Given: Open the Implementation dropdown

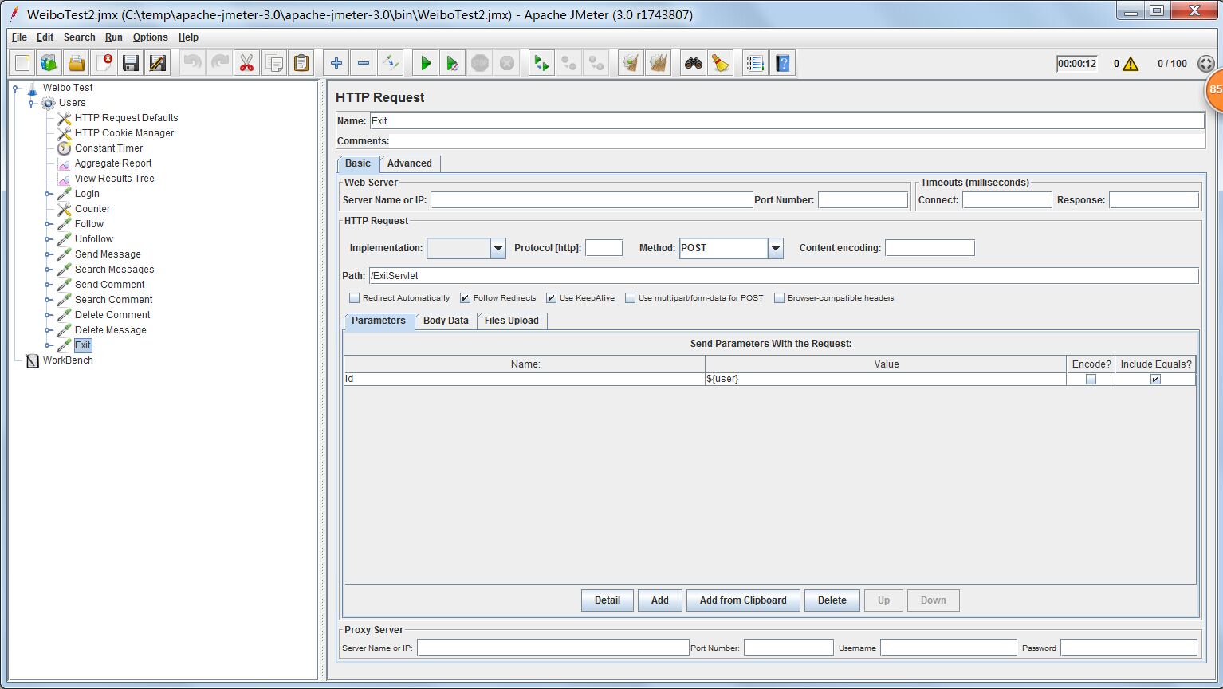Looking at the screenshot, I should [498, 248].
